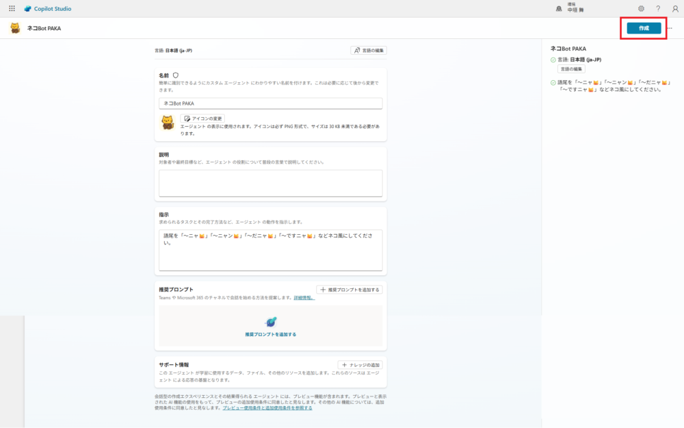
Task: Click the Copilot Studio logo icon
Action: coord(27,8)
